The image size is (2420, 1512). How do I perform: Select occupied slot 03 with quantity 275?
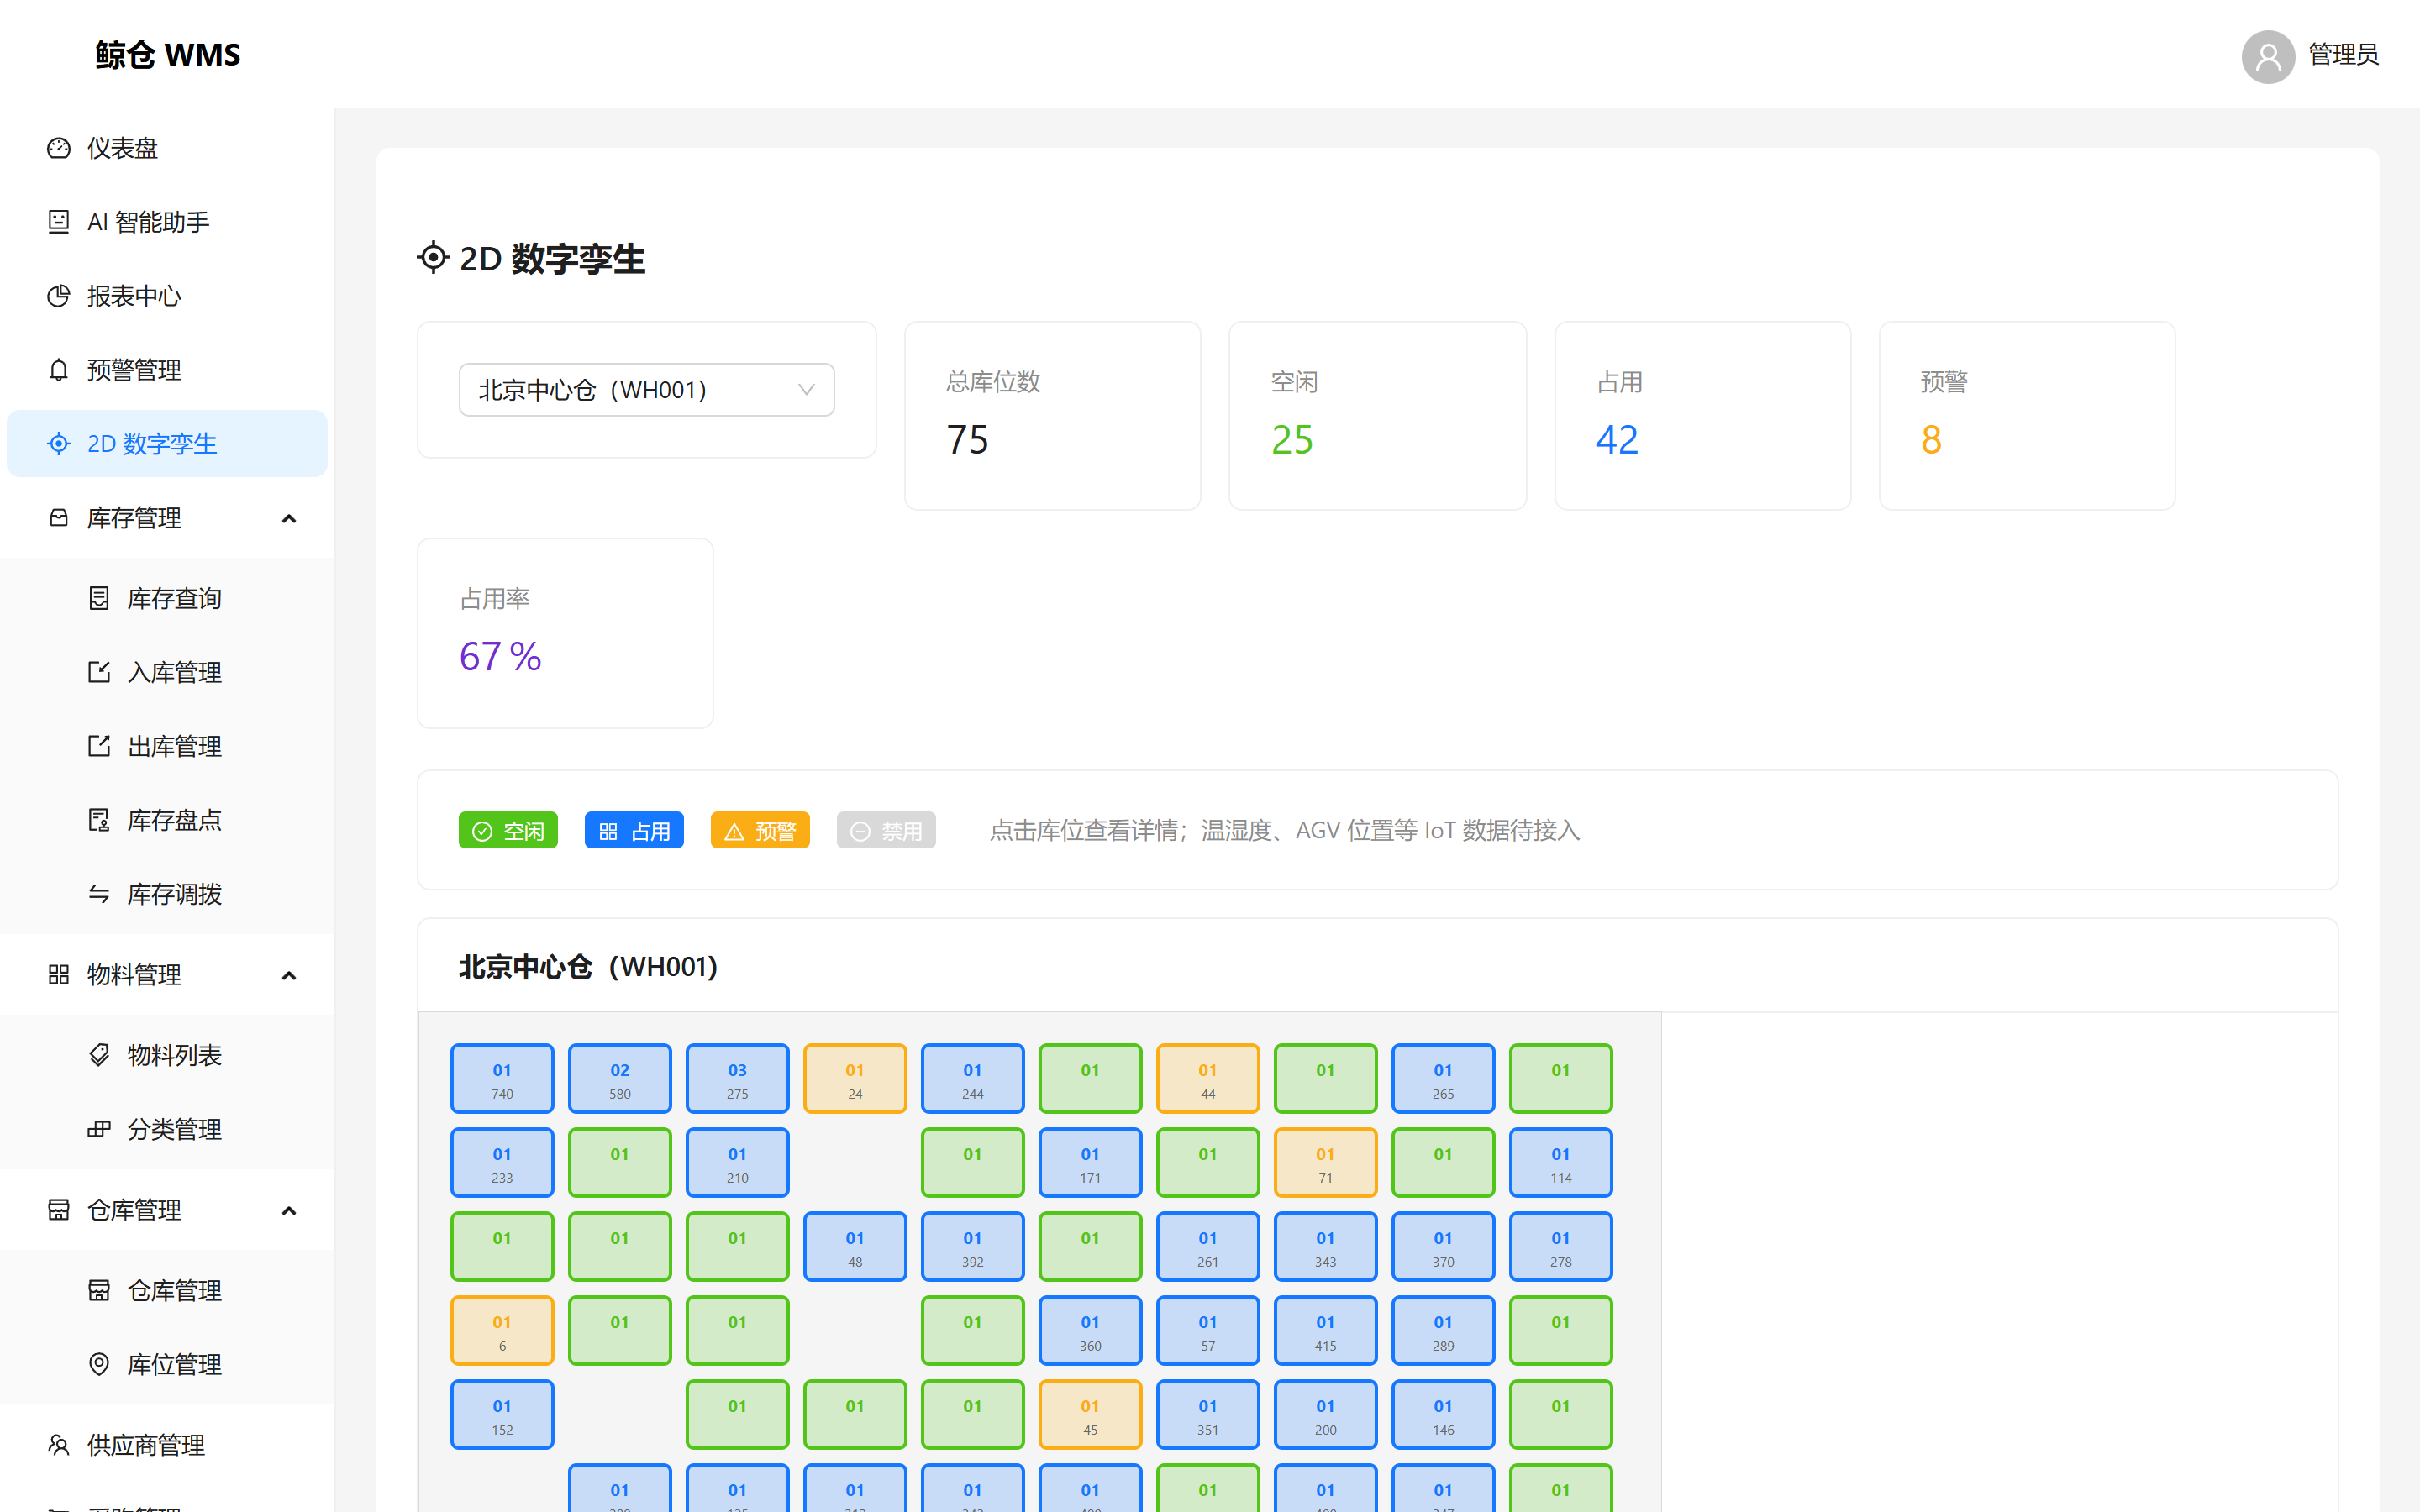coord(737,1079)
